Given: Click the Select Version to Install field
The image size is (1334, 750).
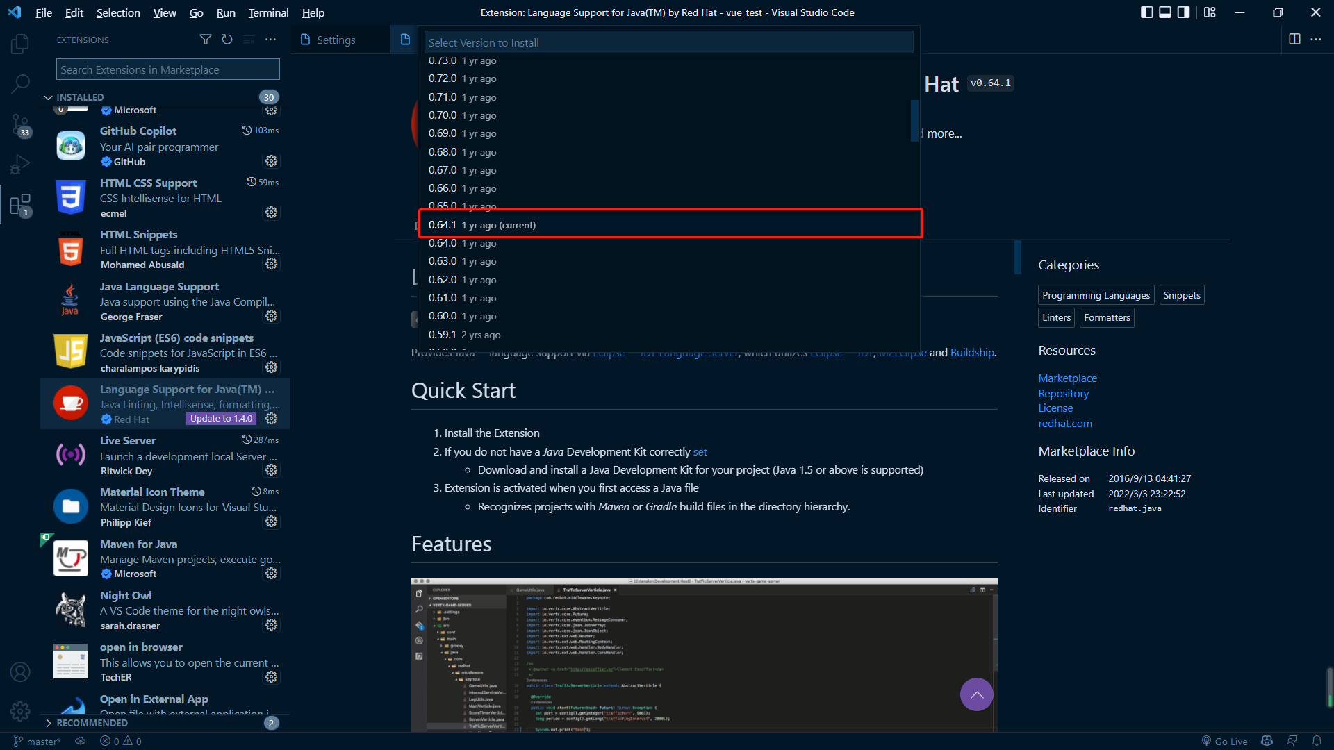Looking at the screenshot, I should tap(668, 42).
